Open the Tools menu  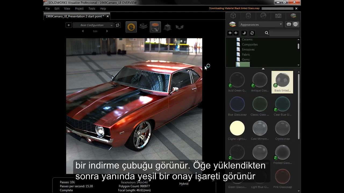[x=92, y=9]
